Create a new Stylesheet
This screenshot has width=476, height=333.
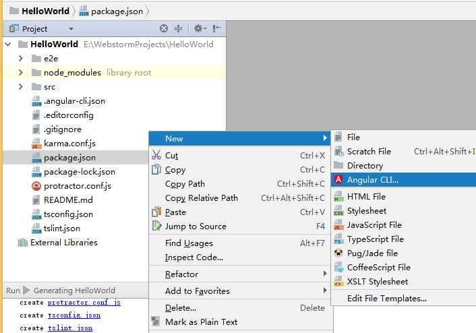tap(404, 211)
